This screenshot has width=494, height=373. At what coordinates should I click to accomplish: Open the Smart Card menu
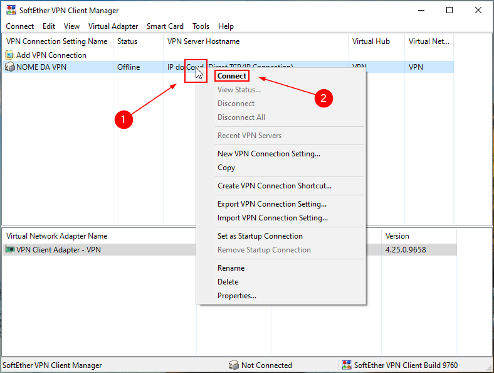(165, 26)
